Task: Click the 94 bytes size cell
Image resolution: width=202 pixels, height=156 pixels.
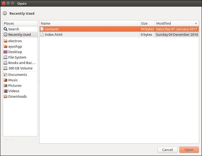Action: pos(147,29)
